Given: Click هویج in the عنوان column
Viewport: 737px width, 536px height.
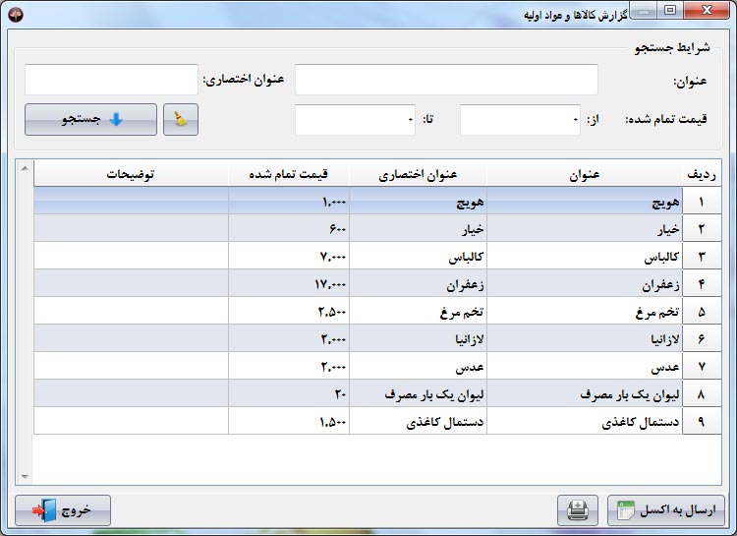Looking at the screenshot, I should coord(585,202).
